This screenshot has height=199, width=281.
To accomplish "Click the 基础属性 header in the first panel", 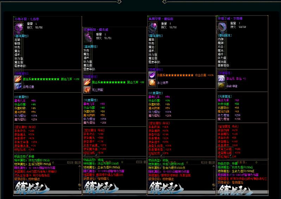I will pyautogui.click(x=21, y=36).
